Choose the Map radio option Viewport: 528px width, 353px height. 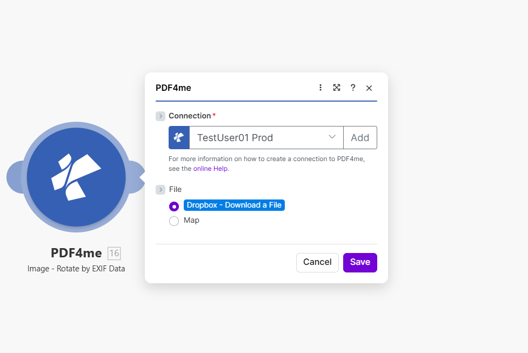(174, 221)
